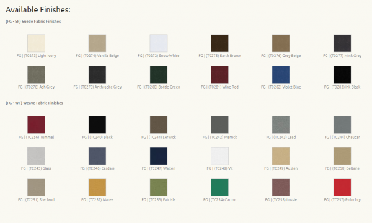Click the Austen weave color square
The width and height of the screenshot is (372, 223).
coord(281,156)
